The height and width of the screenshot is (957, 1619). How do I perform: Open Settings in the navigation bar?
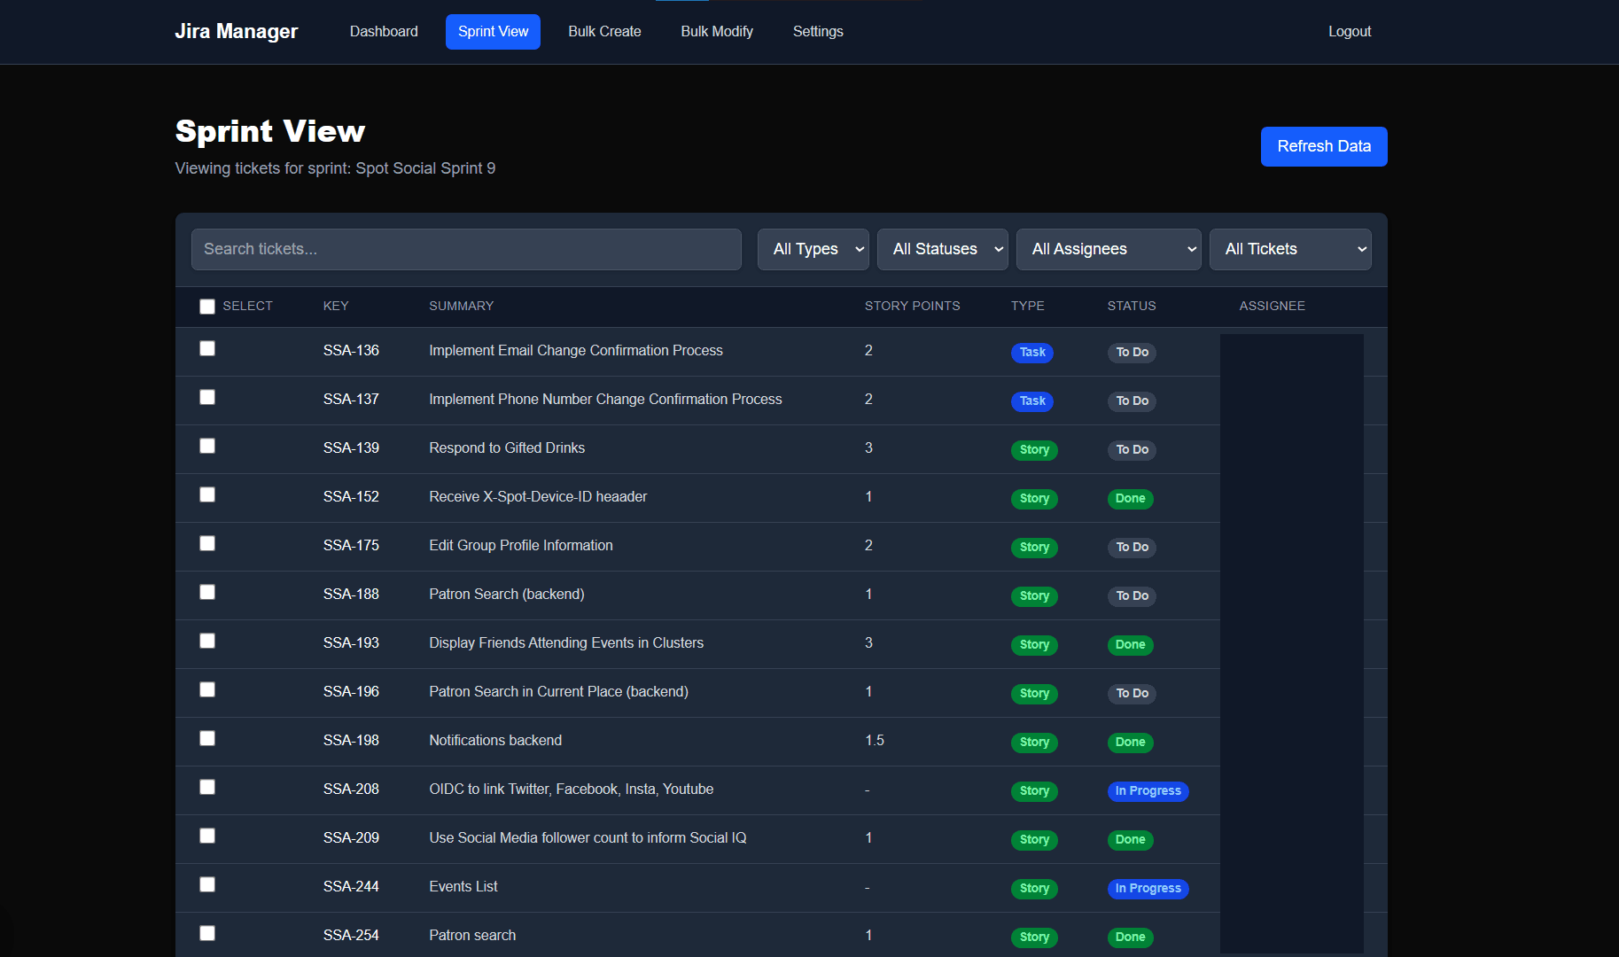coord(818,32)
